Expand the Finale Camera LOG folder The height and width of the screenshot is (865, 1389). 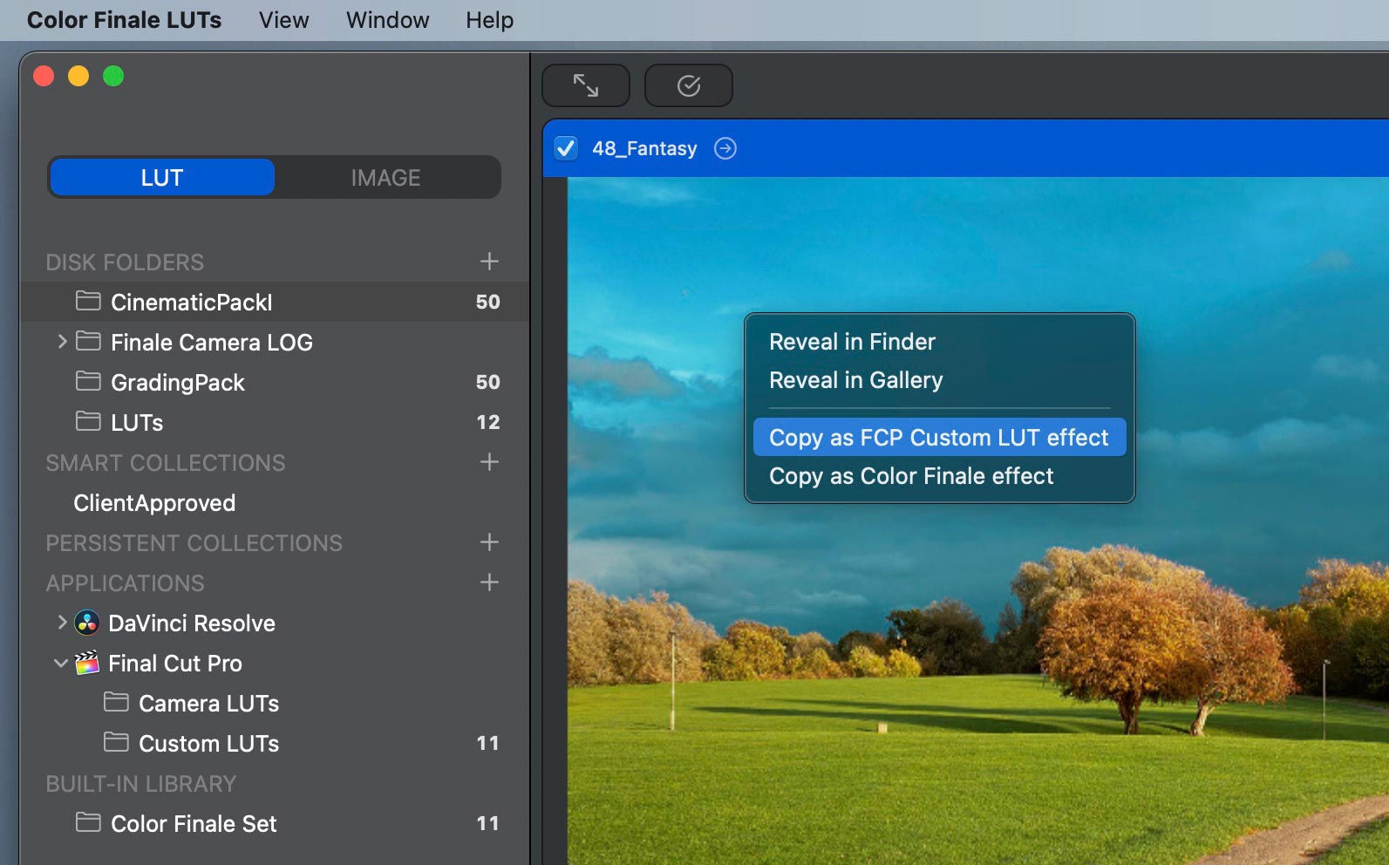(x=62, y=341)
